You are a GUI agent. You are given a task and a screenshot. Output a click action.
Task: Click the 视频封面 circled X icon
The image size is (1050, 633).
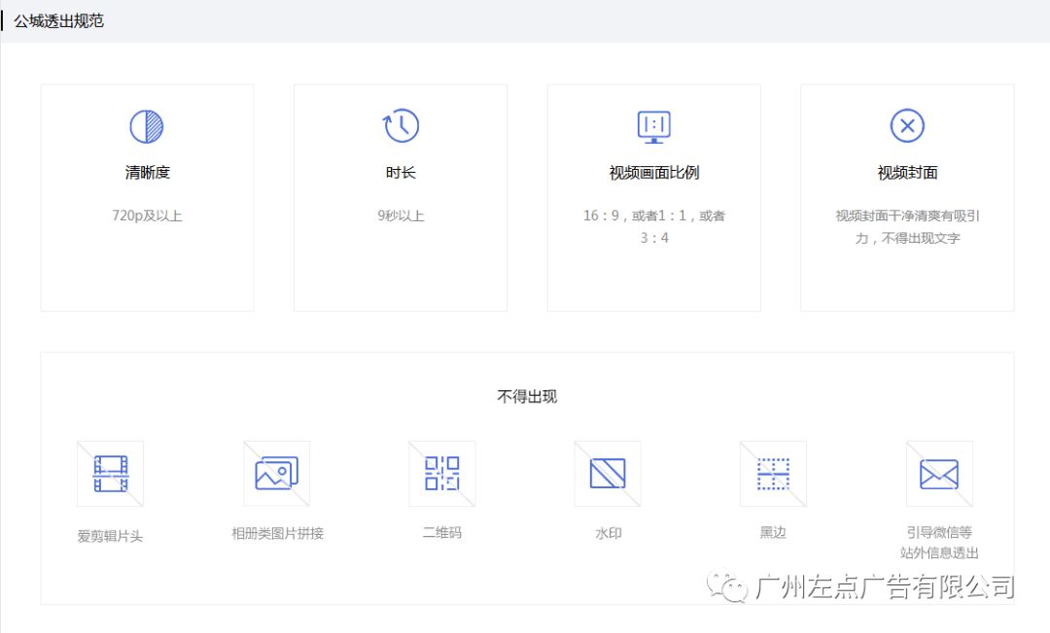pyautogui.click(x=907, y=125)
